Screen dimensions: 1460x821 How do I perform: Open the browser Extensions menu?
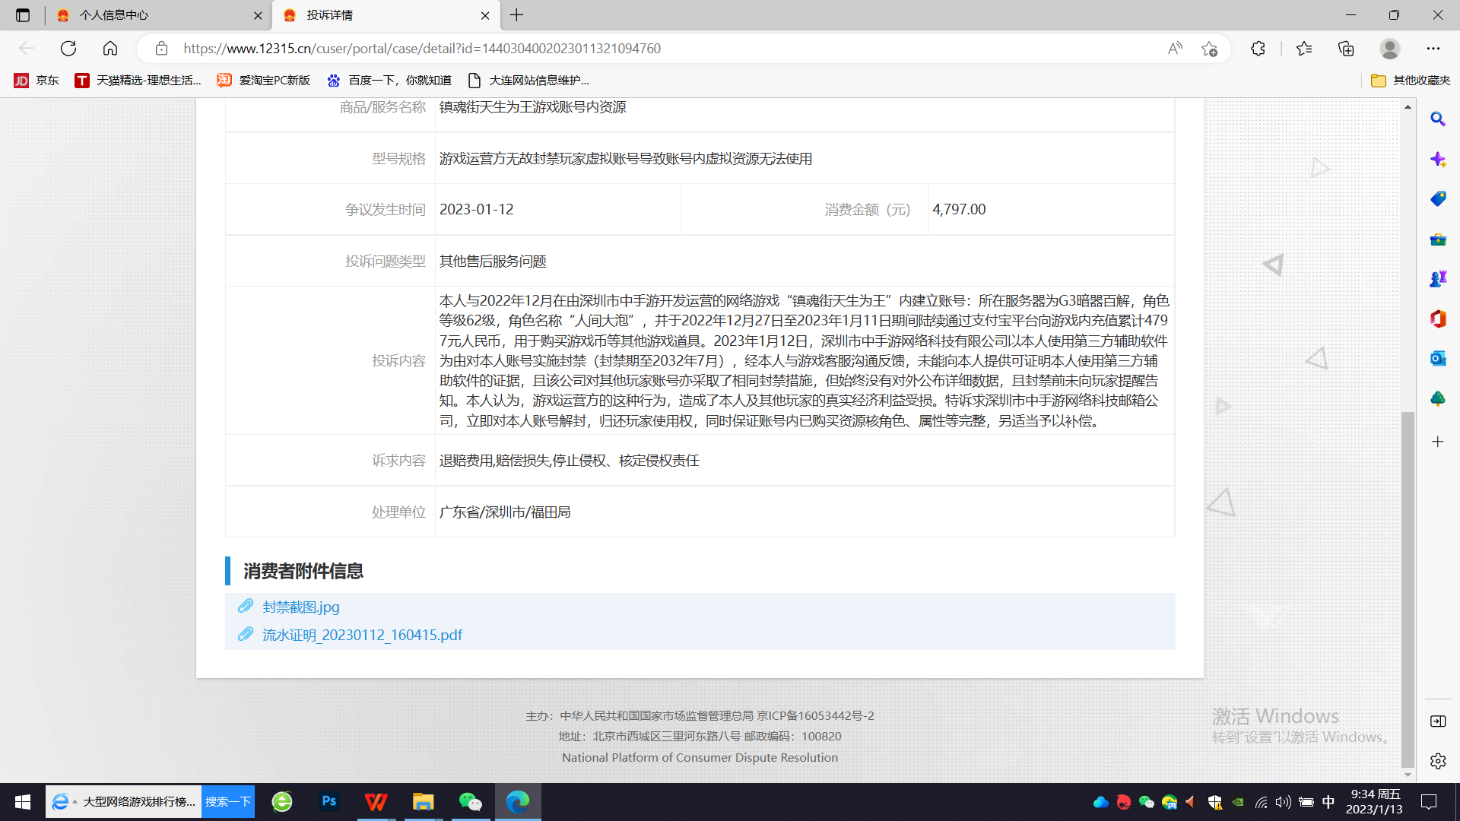(x=1258, y=49)
